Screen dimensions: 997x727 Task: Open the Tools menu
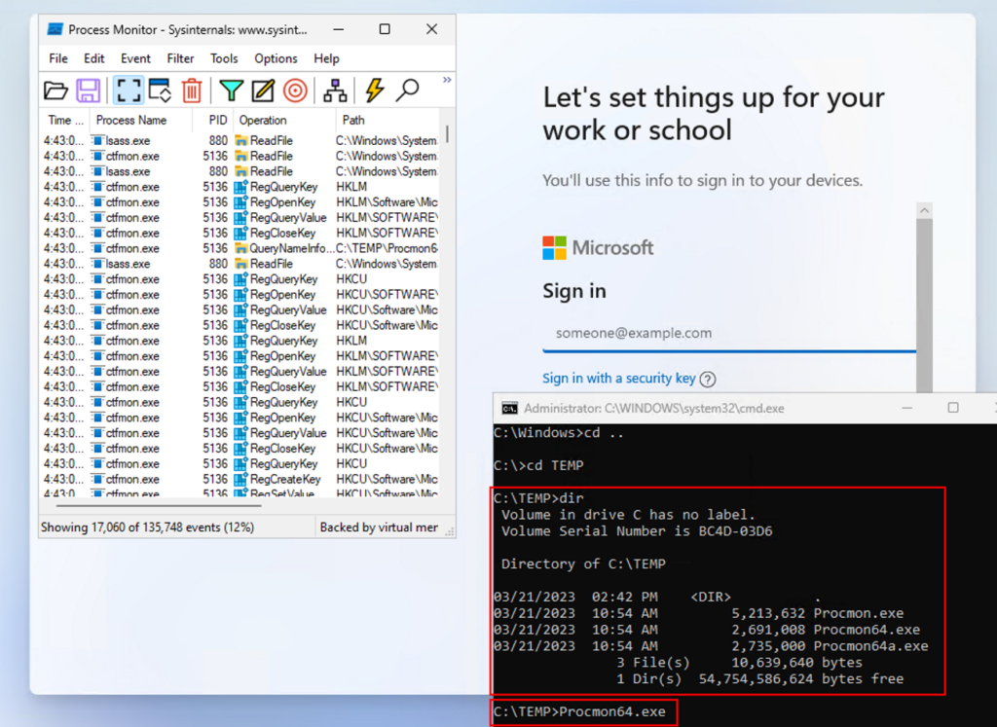point(224,58)
